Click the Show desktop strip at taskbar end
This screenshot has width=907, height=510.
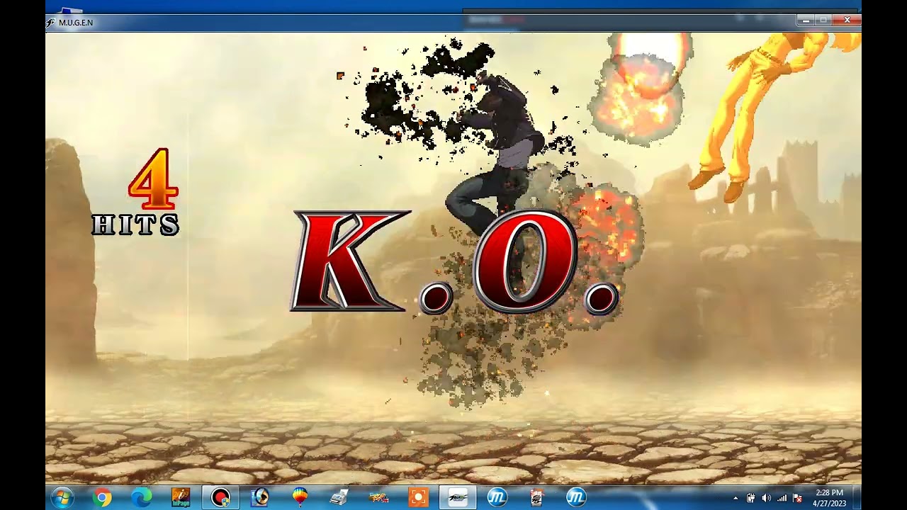857,498
